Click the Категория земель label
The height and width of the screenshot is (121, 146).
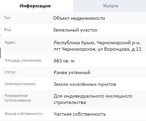click(20, 84)
